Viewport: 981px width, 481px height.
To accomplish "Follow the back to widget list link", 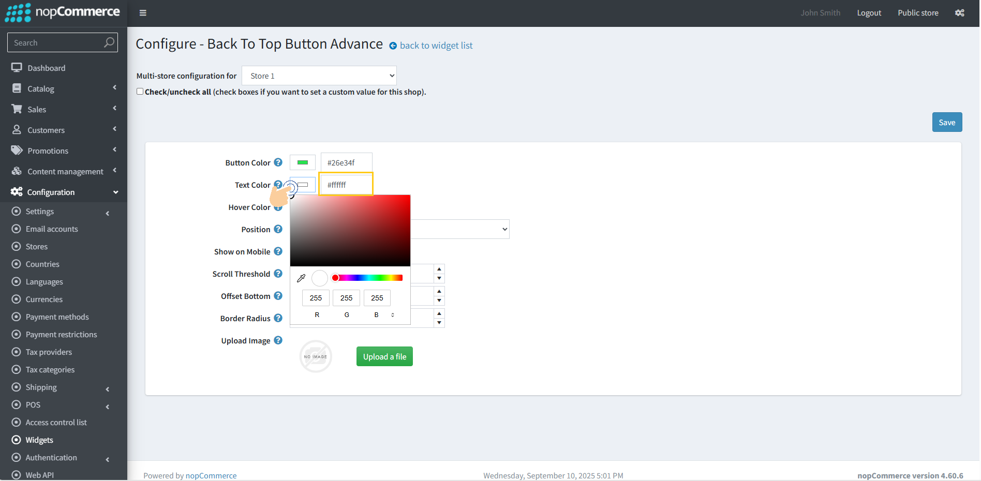I will click(436, 46).
